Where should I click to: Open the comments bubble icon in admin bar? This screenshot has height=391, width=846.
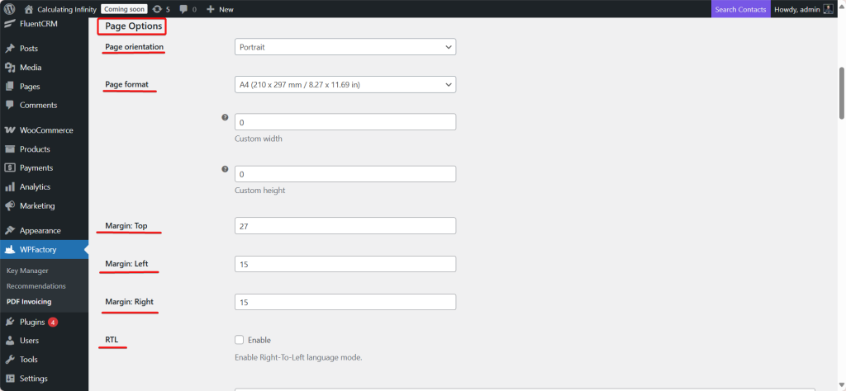pyautogui.click(x=183, y=9)
